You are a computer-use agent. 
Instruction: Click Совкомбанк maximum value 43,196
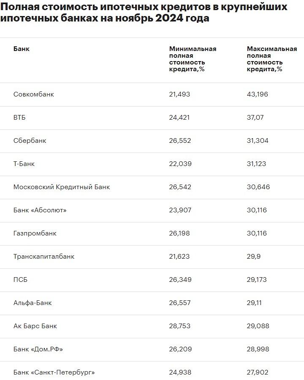click(x=257, y=94)
